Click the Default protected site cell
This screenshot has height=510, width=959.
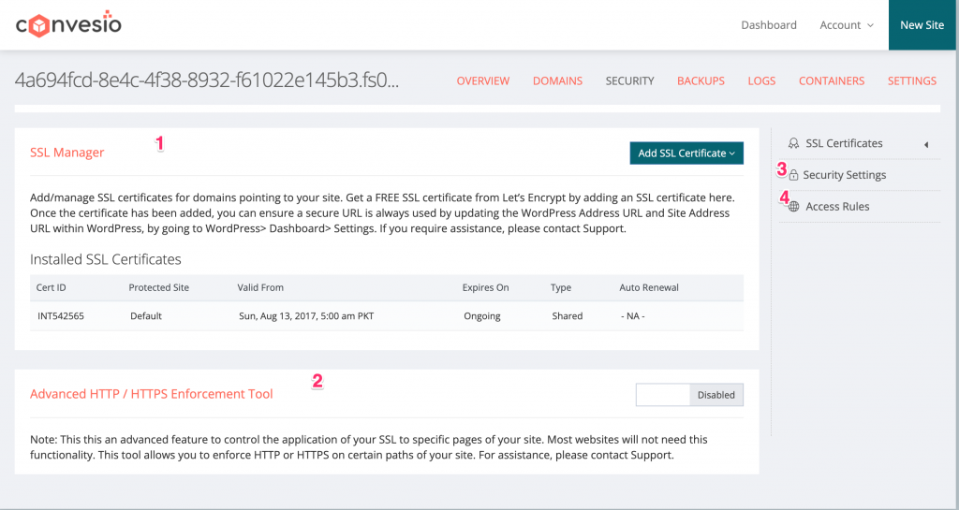[x=145, y=316]
